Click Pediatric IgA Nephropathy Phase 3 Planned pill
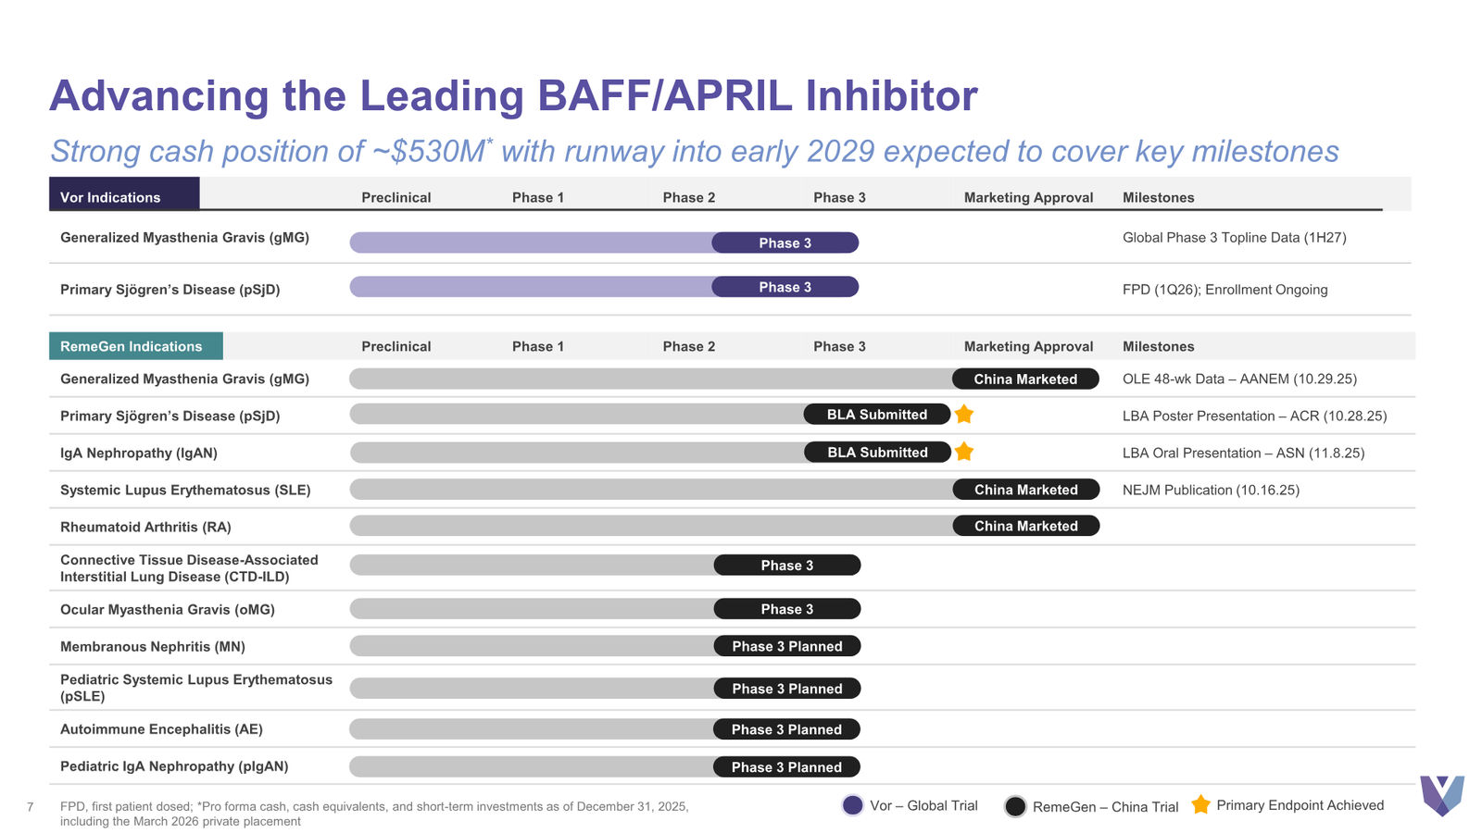Screen dimensions: 1482x833 pyautogui.click(x=786, y=767)
